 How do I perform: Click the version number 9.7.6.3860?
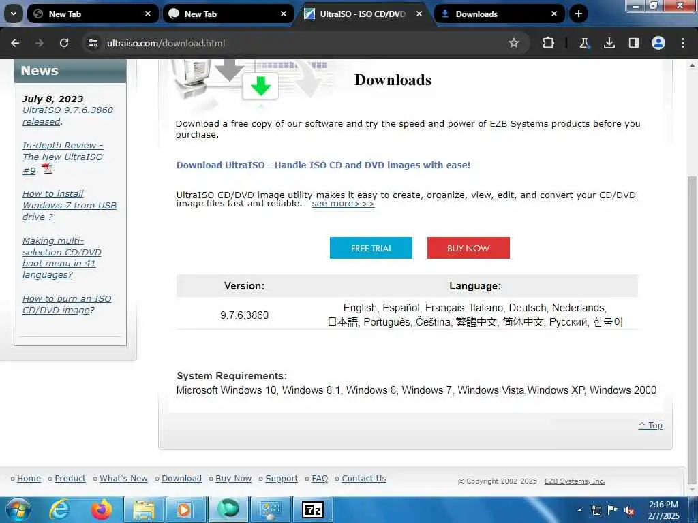coord(245,315)
